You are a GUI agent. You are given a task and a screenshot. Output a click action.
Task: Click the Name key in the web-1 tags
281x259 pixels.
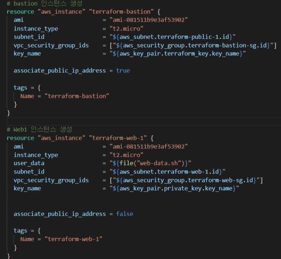coord(27,239)
